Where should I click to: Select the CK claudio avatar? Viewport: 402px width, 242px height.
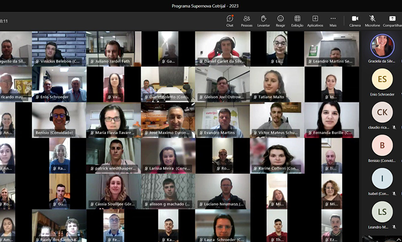(382, 112)
